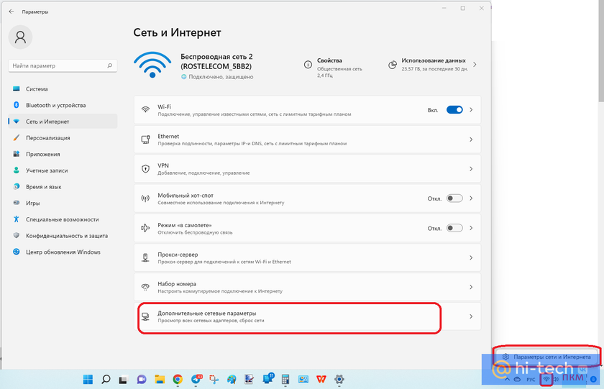Click the proxy server icon
Screen dimensions: 604x389
pos(145,257)
